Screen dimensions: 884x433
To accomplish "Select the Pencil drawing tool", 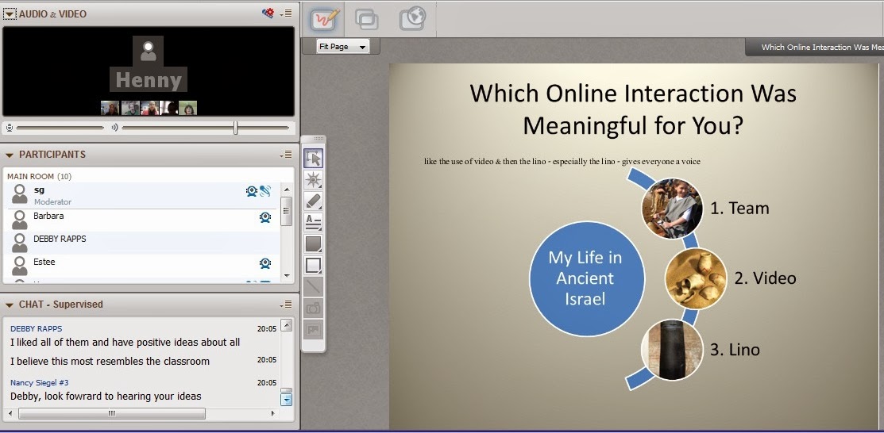I will (x=314, y=201).
